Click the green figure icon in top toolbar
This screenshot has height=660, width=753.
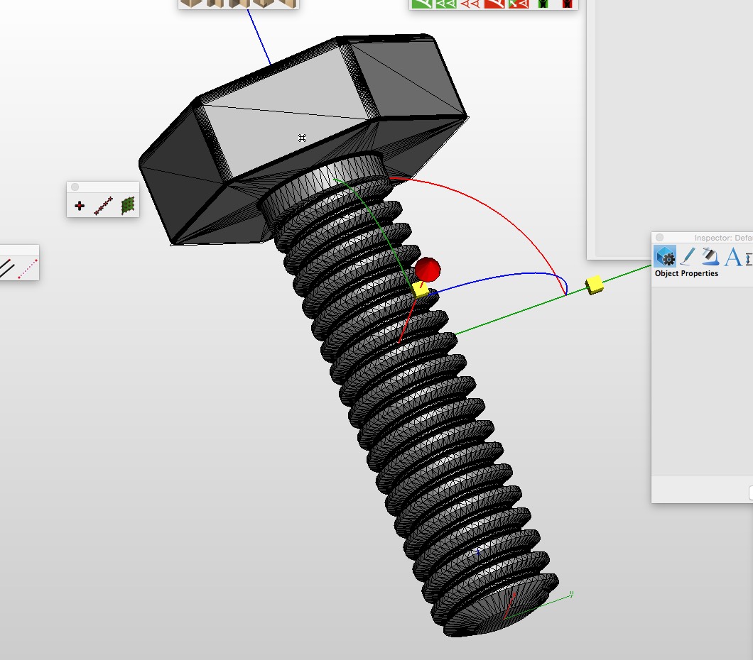tap(543, 4)
